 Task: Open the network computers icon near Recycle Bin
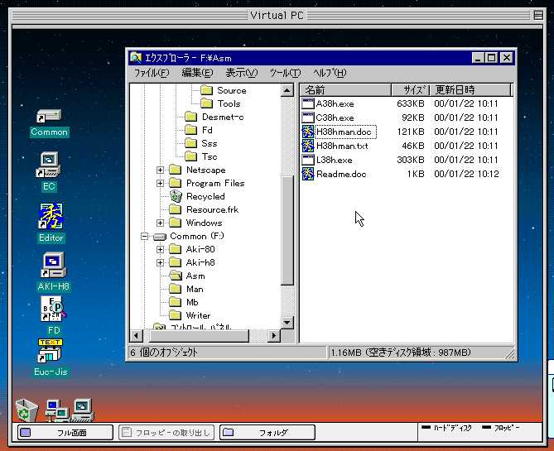pos(57,410)
